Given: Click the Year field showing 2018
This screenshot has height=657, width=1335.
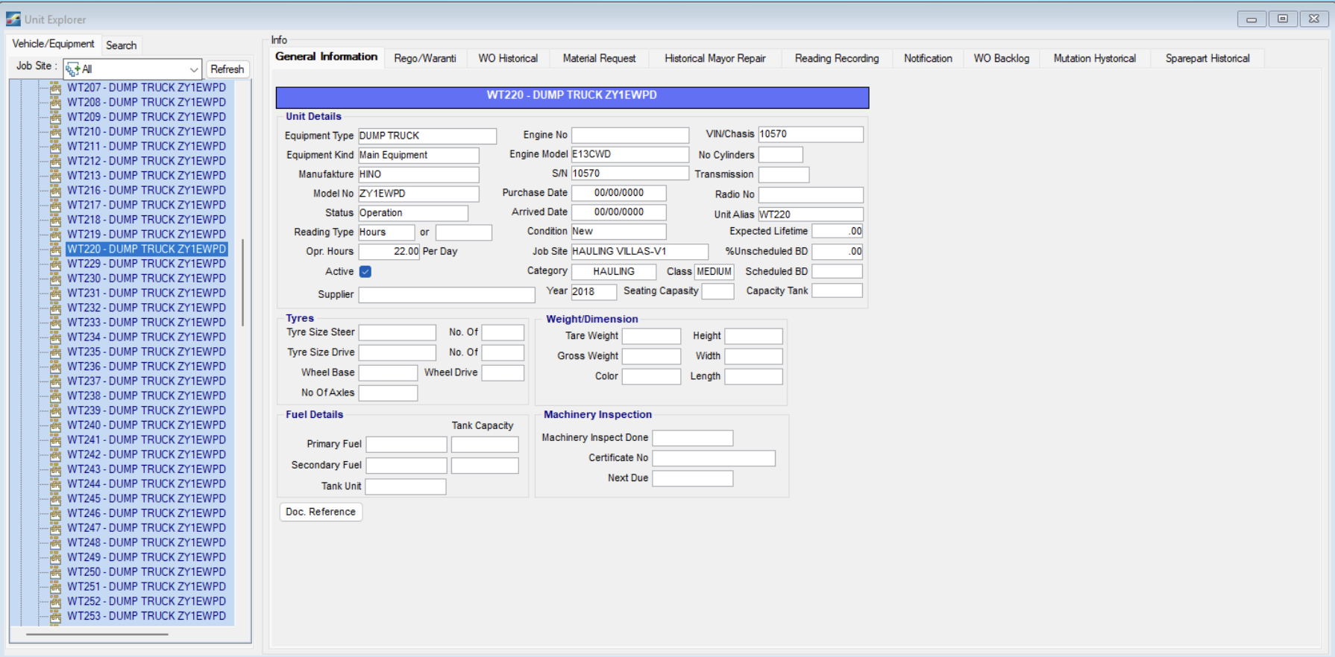Looking at the screenshot, I should [594, 292].
